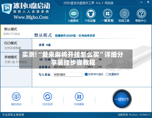
Task: Click 无法获取主板信息 status text
Action: tap(13, 115)
